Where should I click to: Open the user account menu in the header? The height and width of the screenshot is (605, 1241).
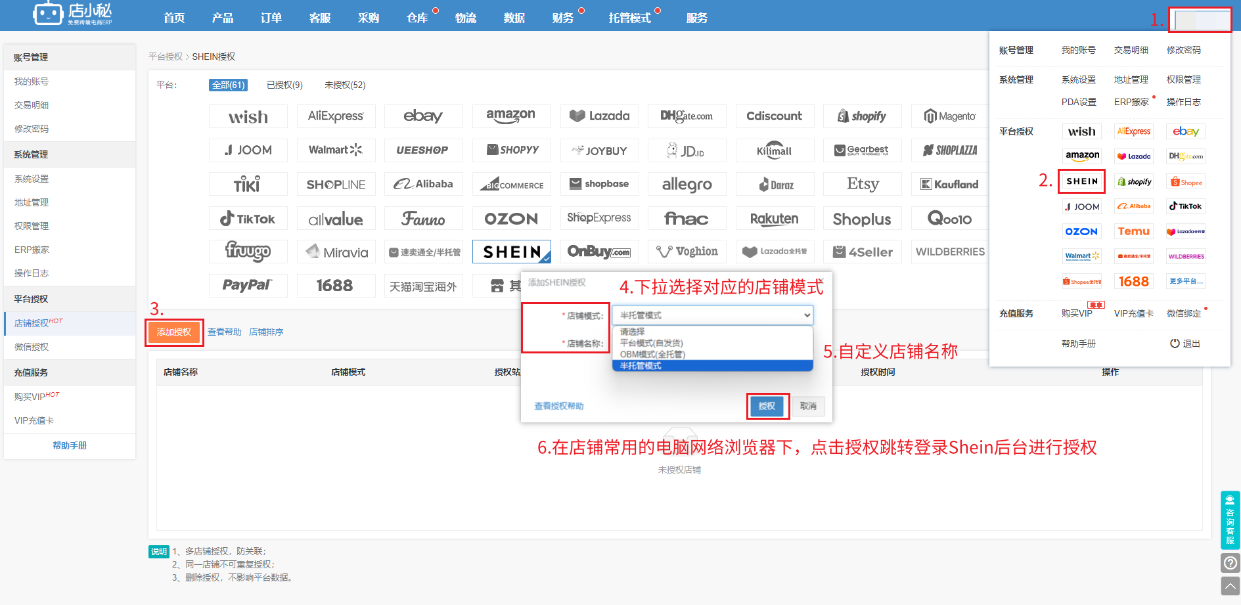[x=1200, y=20]
